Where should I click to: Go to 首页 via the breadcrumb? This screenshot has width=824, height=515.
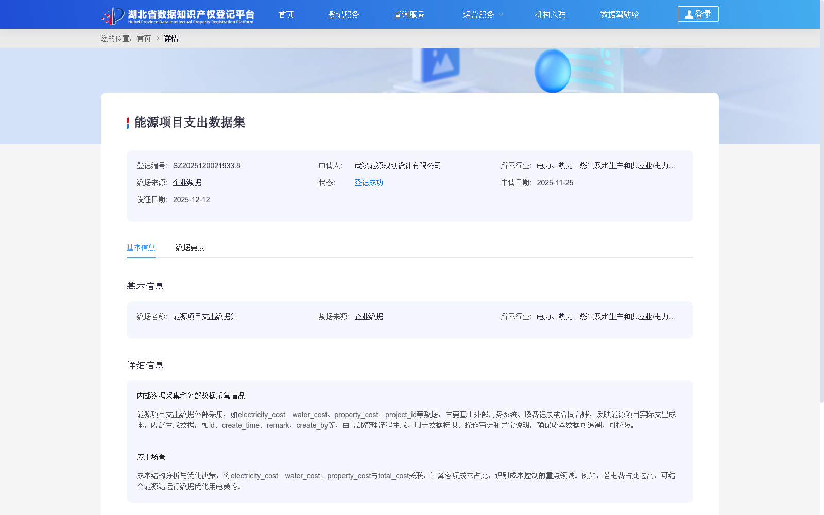coord(144,39)
